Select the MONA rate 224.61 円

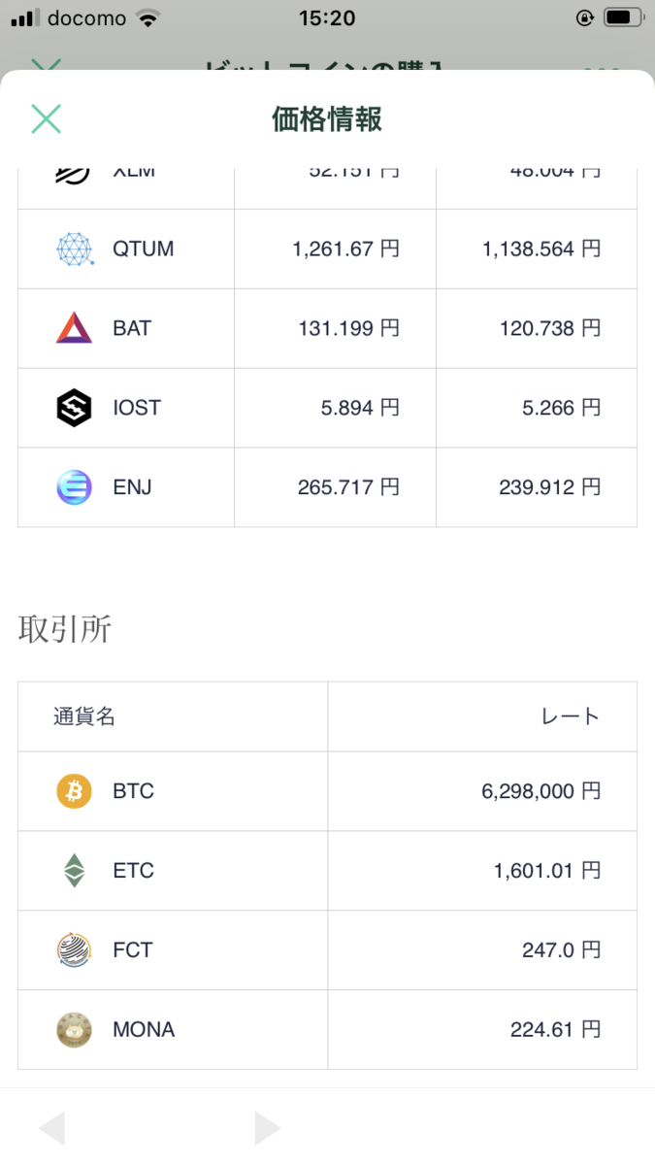555,1030
